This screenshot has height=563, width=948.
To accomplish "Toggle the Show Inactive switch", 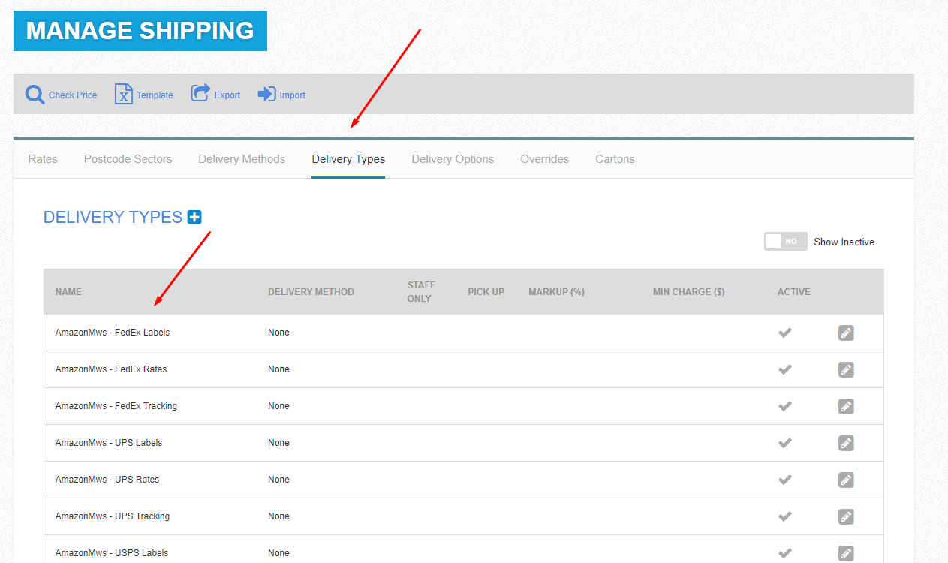I will pos(785,242).
